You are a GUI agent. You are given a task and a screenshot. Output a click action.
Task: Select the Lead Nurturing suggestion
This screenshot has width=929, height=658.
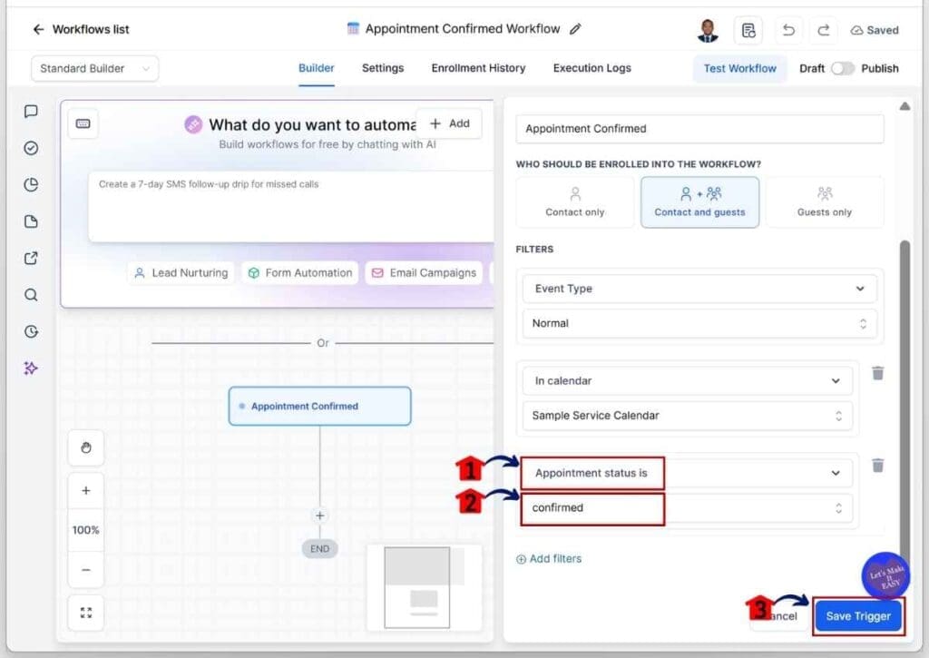181,273
